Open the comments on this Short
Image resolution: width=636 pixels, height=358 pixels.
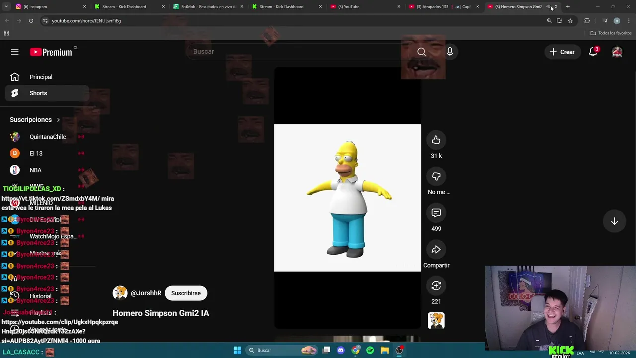click(x=436, y=213)
